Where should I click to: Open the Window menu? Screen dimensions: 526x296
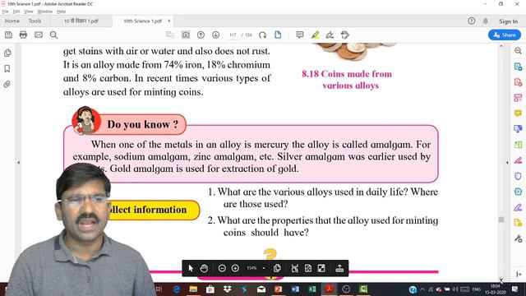click(x=45, y=12)
